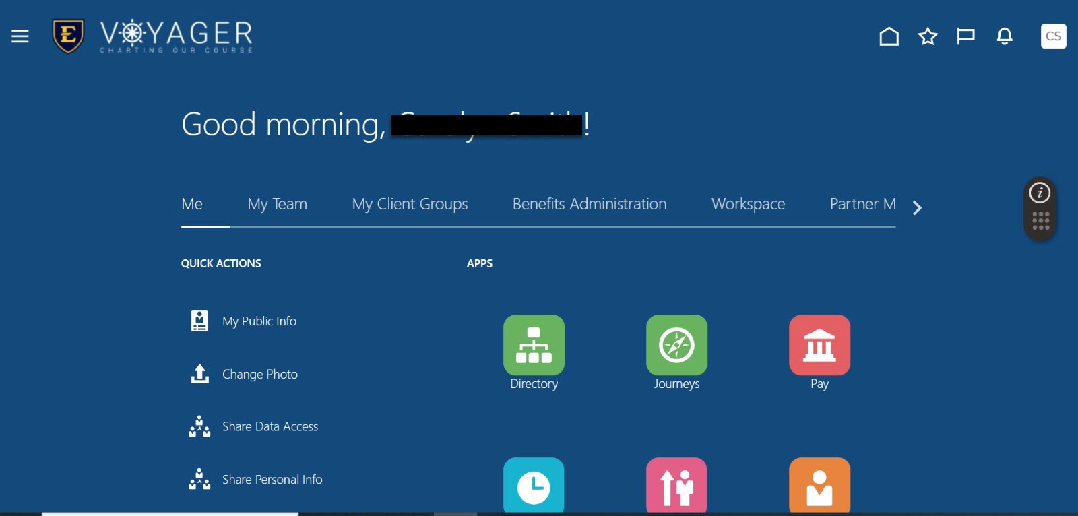
Task: Select the My Client Groups tab
Action: pos(410,204)
